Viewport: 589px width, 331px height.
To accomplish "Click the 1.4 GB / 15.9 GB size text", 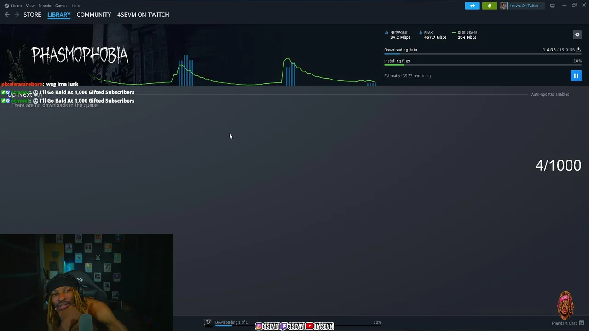I will [559, 50].
